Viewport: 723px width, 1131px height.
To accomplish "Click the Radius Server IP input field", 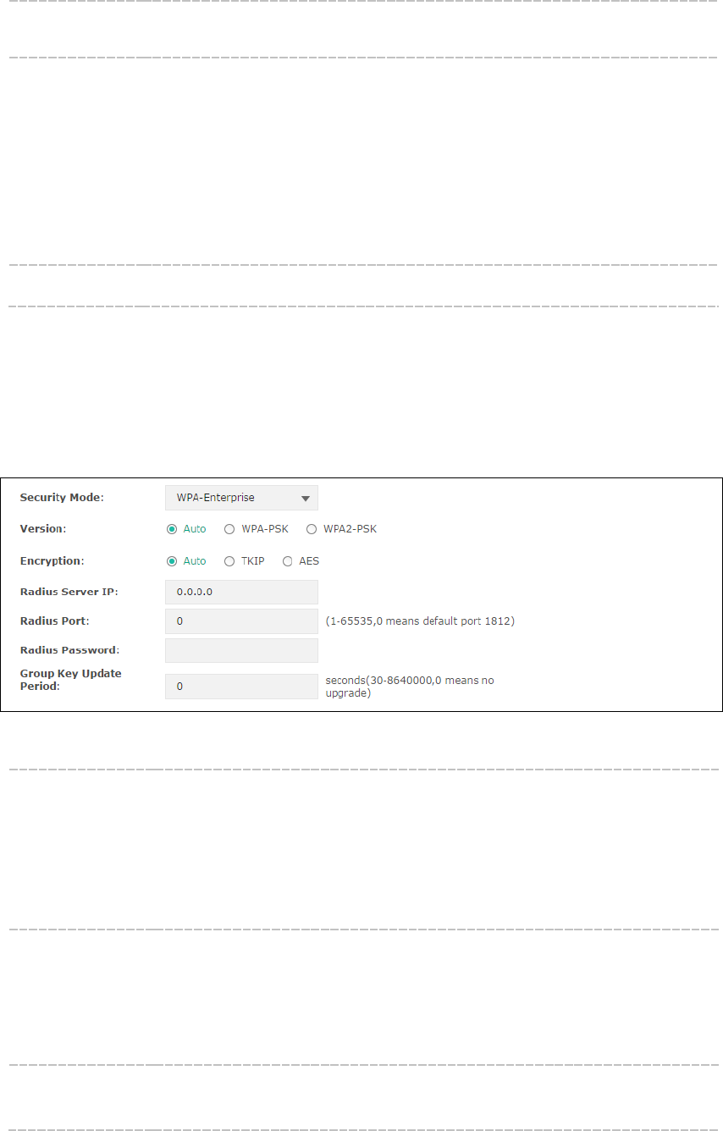I will (241, 592).
